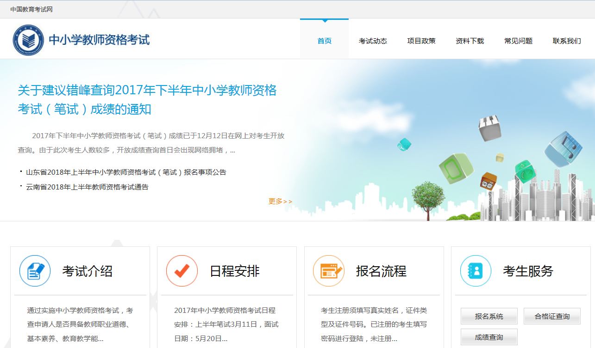Viewport: 595px width, 348px height.
Task: Click the 报名流程 form icon
Action: pos(329,271)
